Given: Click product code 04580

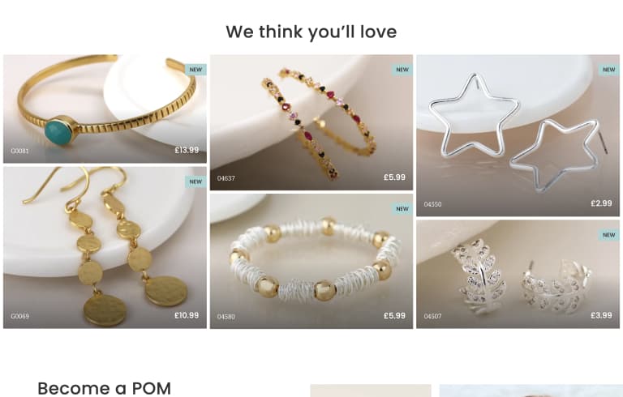Looking at the screenshot, I should point(226,317).
